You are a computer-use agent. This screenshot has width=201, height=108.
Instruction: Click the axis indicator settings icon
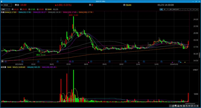187,106
